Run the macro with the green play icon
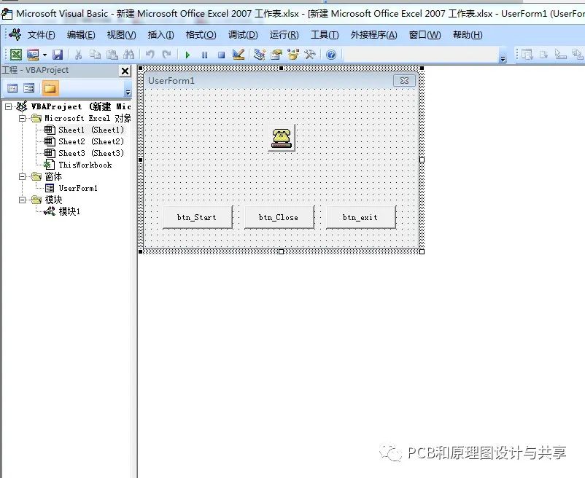Viewport: 585px width, 478px height. click(x=187, y=55)
